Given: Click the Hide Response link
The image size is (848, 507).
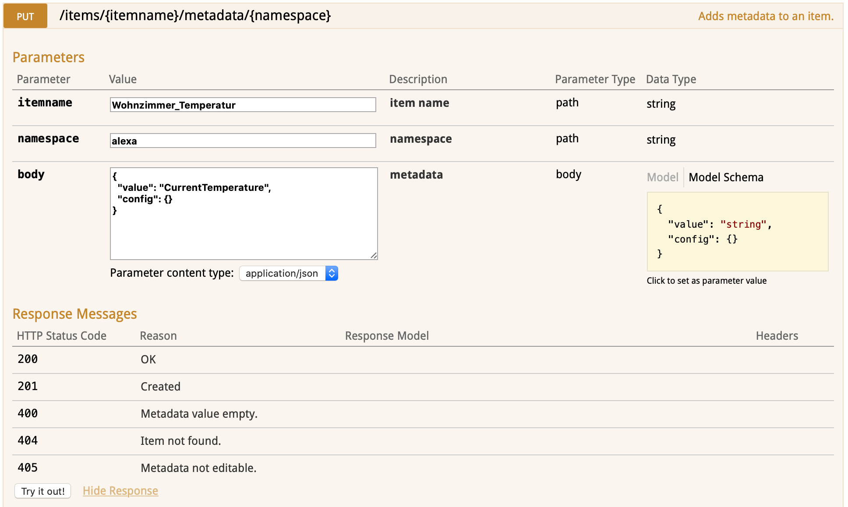Looking at the screenshot, I should [x=120, y=491].
